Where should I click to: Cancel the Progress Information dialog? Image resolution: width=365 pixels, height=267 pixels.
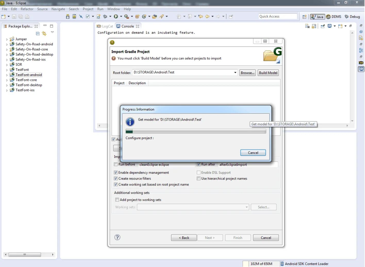click(x=253, y=153)
